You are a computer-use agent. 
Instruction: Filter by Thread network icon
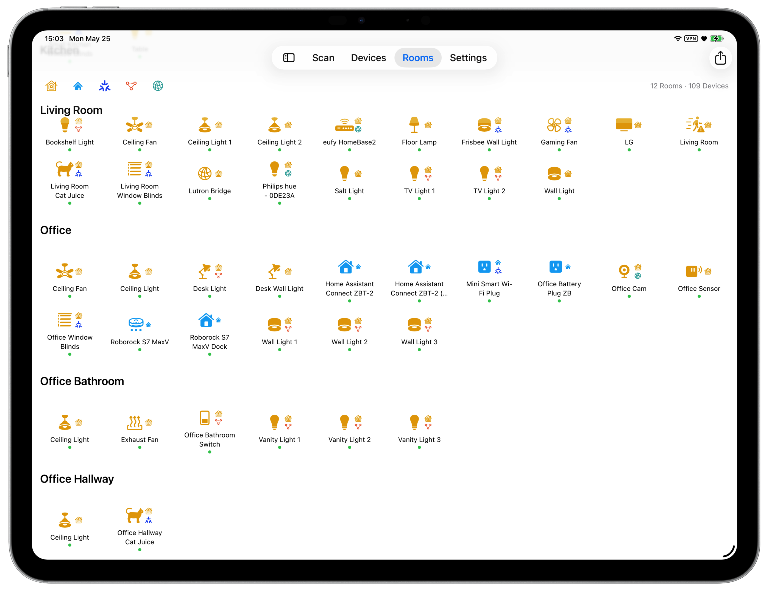coord(131,86)
